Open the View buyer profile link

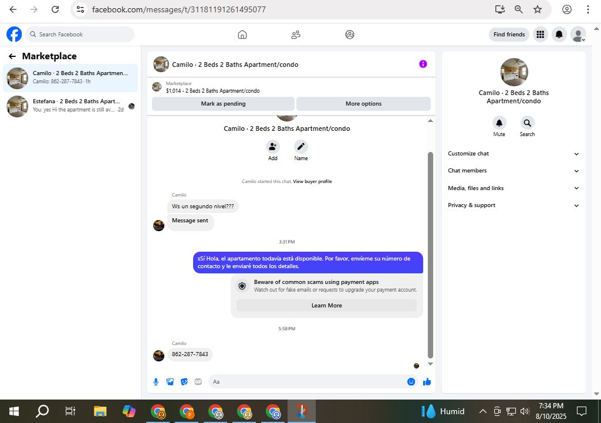coord(312,182)
